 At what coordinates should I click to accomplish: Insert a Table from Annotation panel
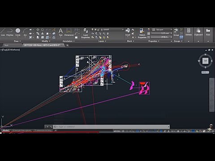tap(76, 37)
